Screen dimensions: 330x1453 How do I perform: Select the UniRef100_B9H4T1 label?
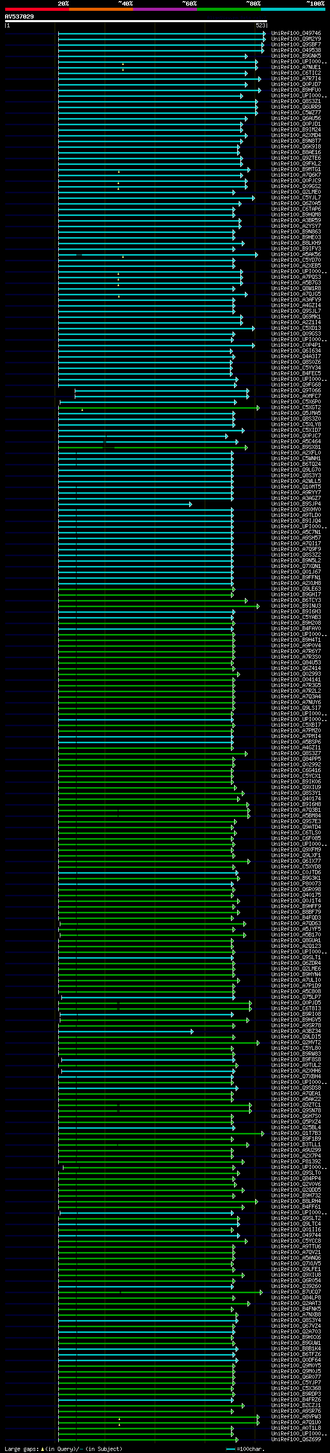point(296,640)
